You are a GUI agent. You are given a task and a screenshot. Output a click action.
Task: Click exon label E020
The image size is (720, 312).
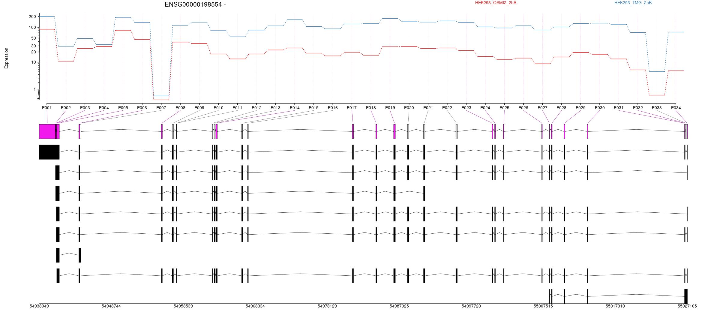pos(409,108)
